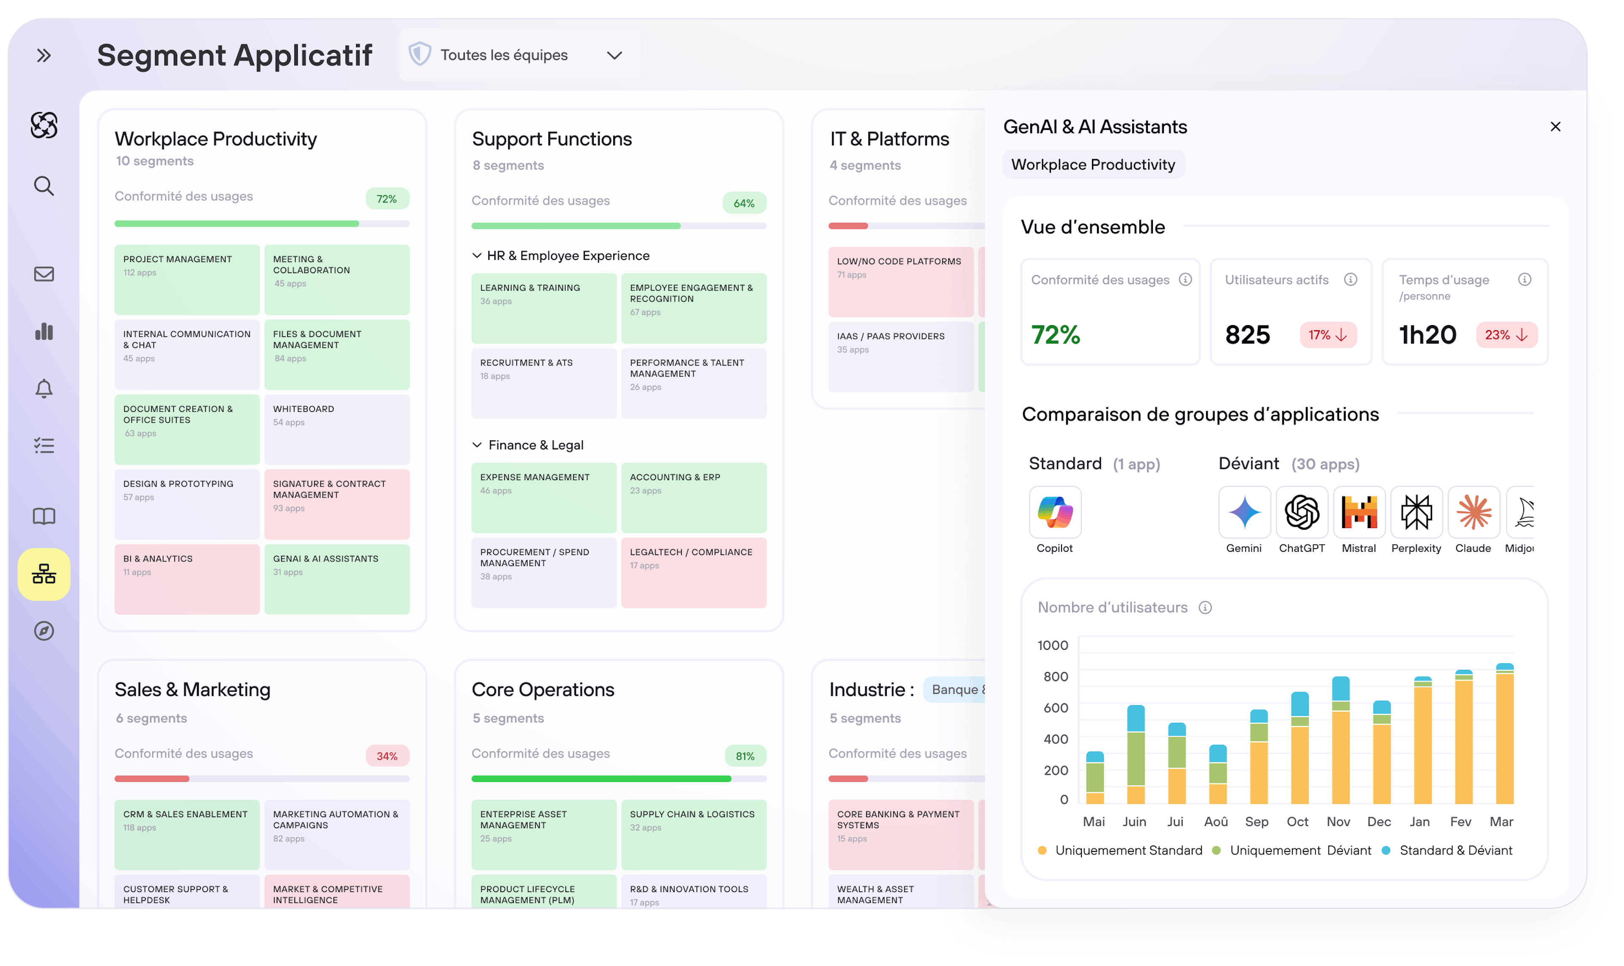Open the bar chart analytics icon
Screen dimensions: 1624x966
44,331
